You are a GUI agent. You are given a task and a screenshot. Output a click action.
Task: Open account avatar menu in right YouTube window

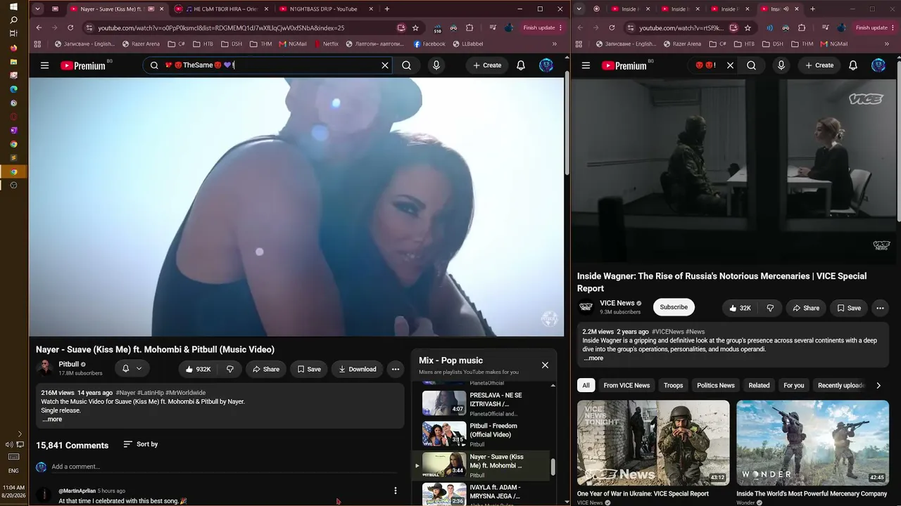pos(878,65)
